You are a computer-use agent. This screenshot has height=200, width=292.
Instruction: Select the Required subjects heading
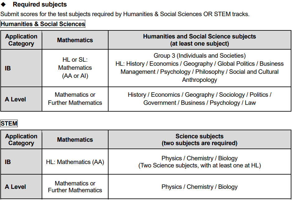click(x=40, y=4)
